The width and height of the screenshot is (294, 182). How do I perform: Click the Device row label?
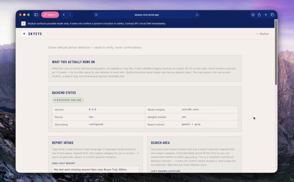point(59,117)
